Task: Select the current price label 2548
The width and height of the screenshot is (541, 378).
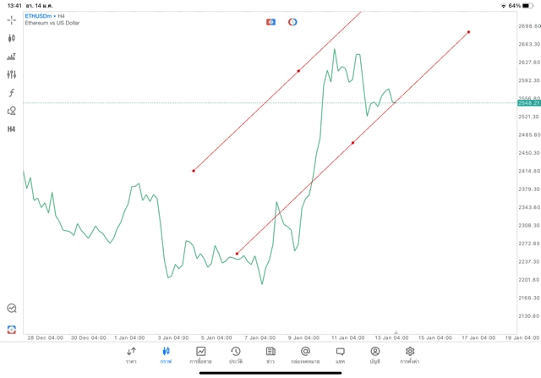Action: click(x=530, y=103)
